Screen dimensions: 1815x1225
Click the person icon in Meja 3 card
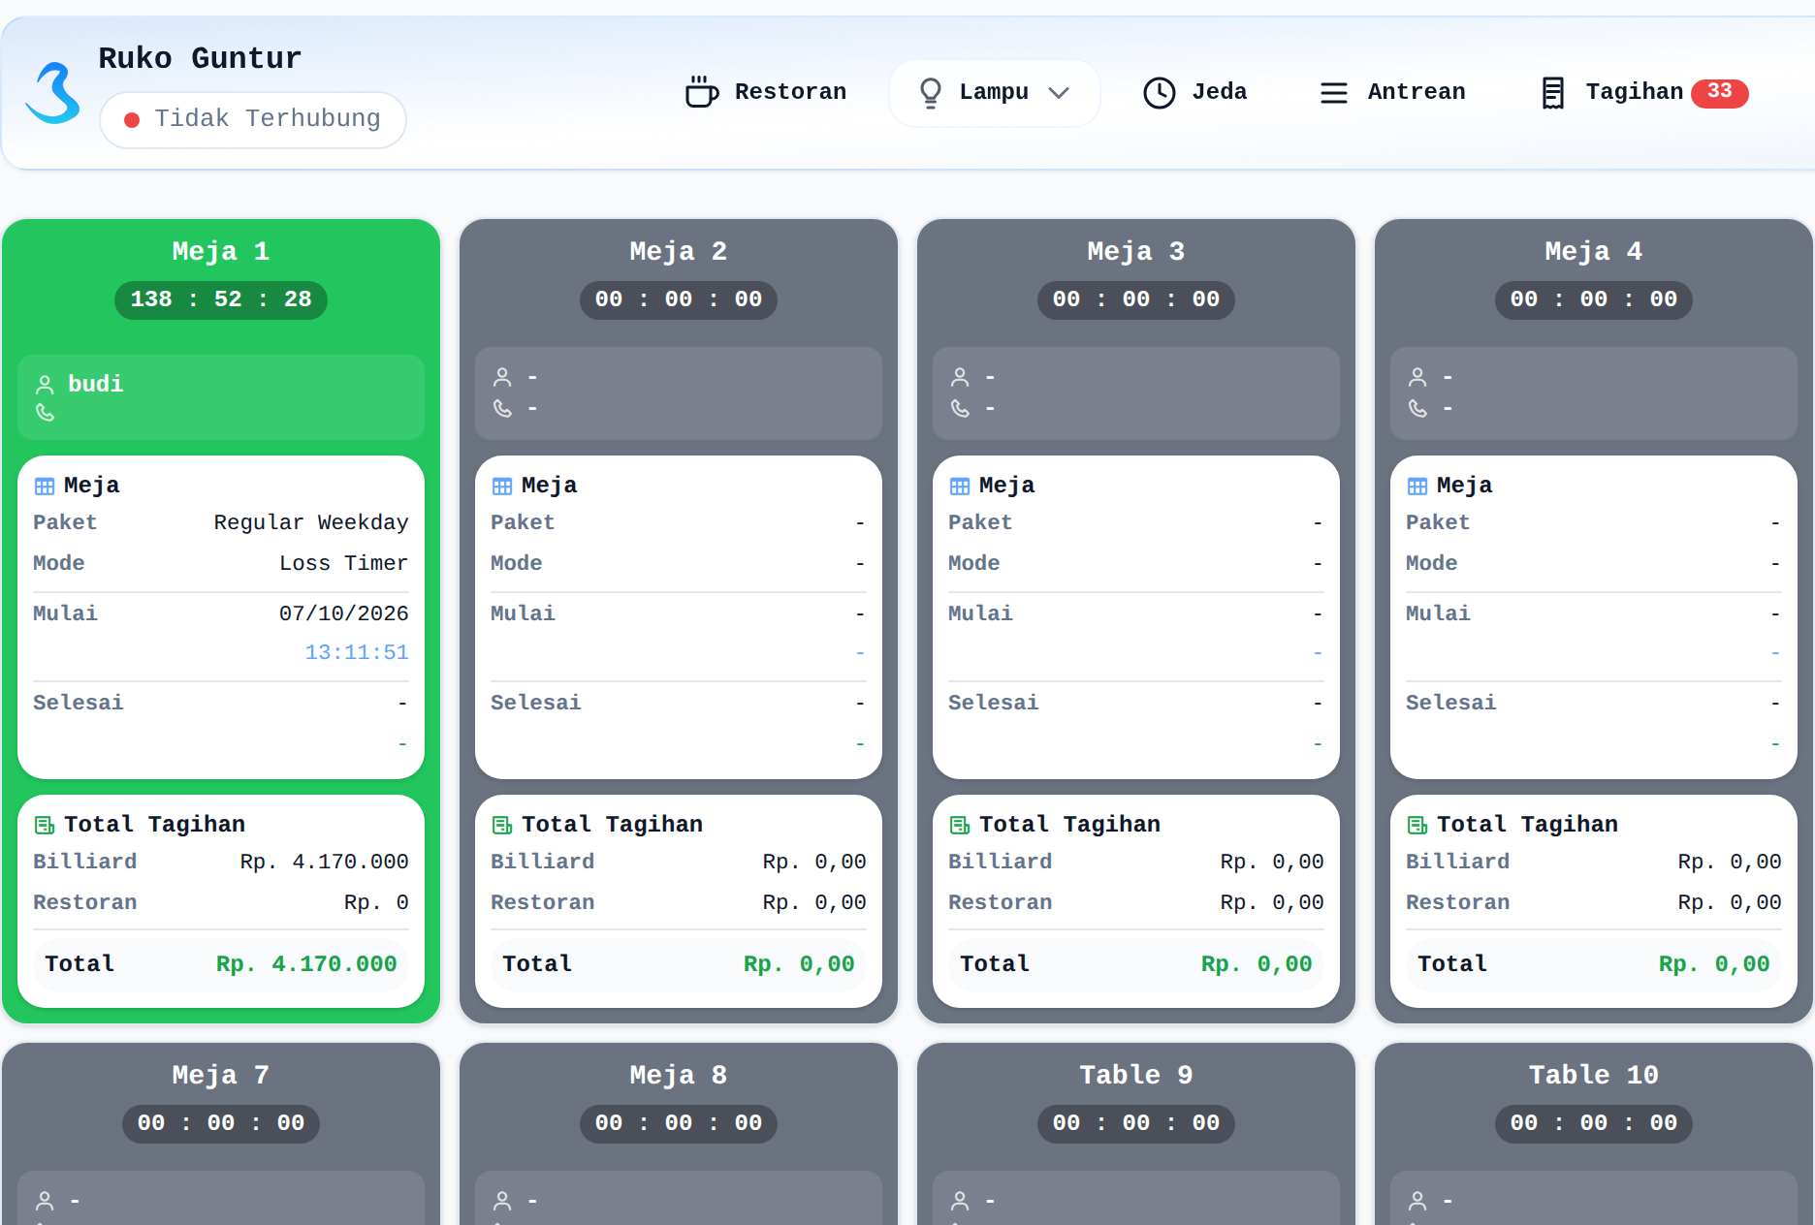click(x=960, y=377)
